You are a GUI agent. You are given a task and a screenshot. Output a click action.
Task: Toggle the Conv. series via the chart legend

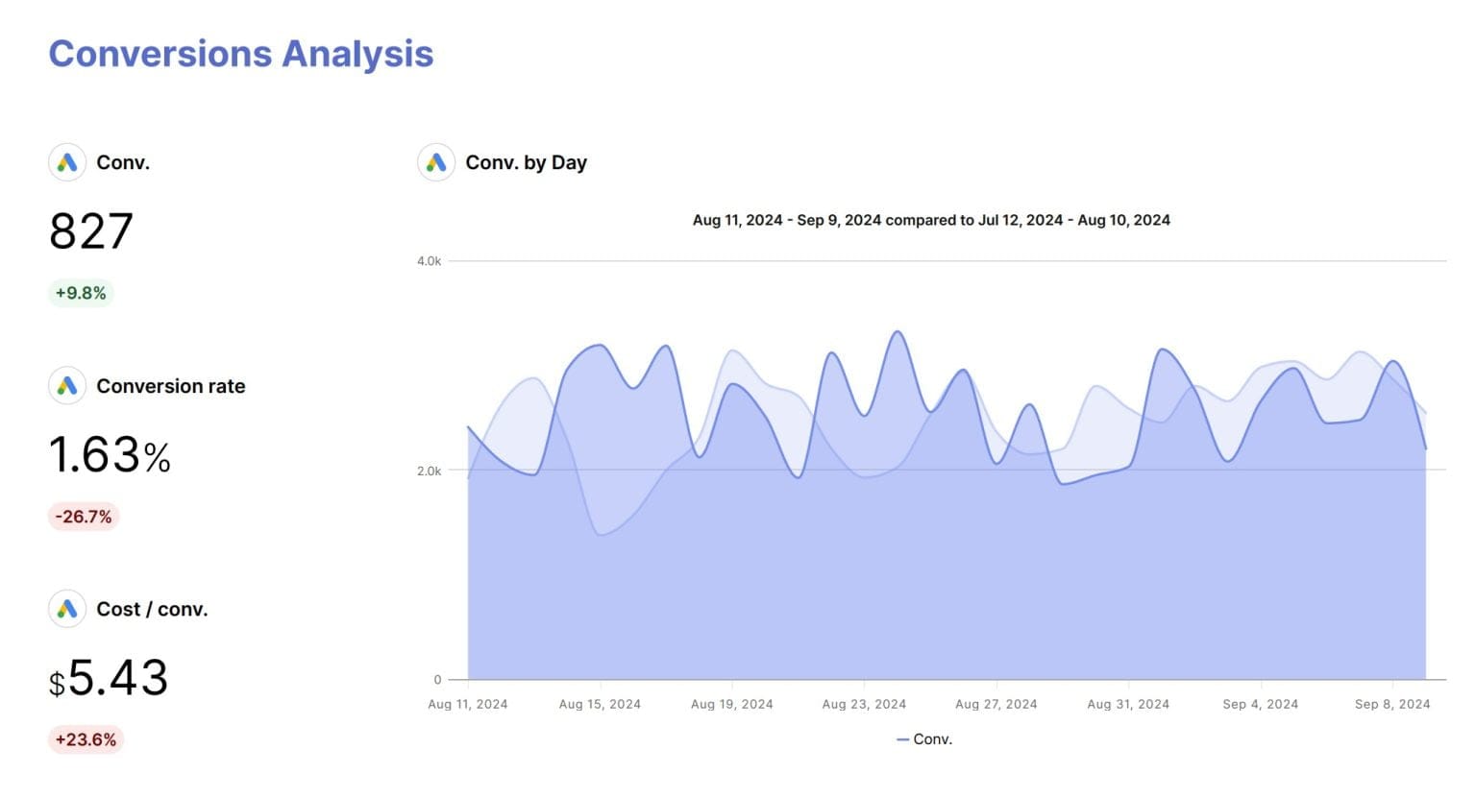click(x=924, y=739)
